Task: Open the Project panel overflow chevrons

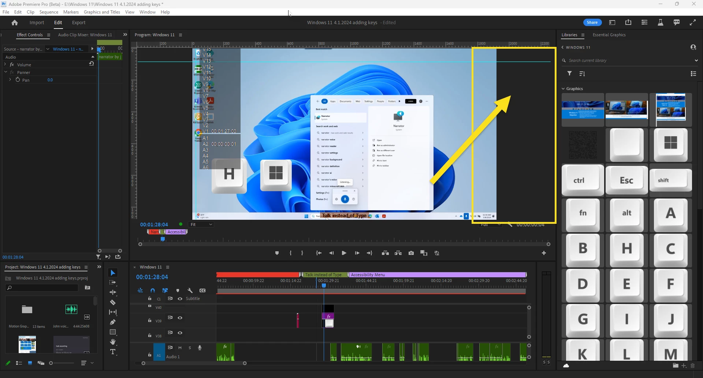Action: click(99, 267)
